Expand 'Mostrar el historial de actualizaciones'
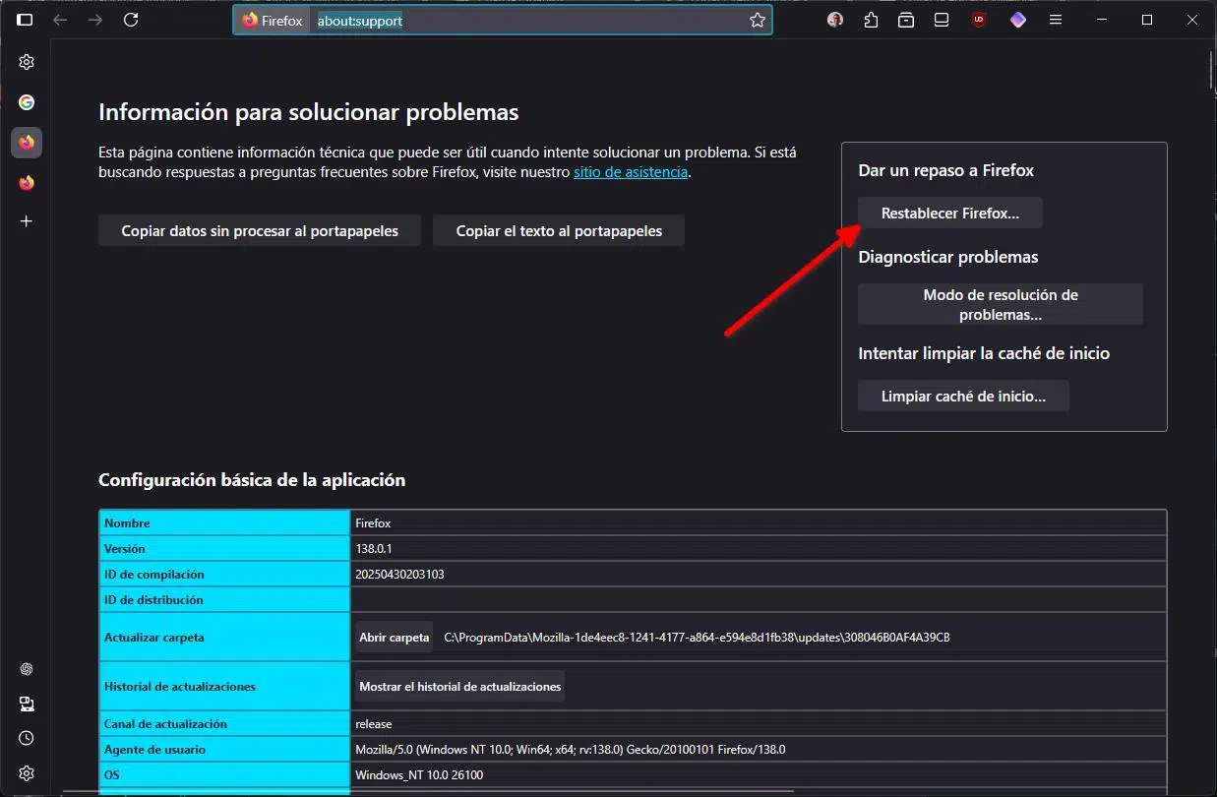This screenshot has height=797, width=1217. pyautogui.click(x=459, y=687)
